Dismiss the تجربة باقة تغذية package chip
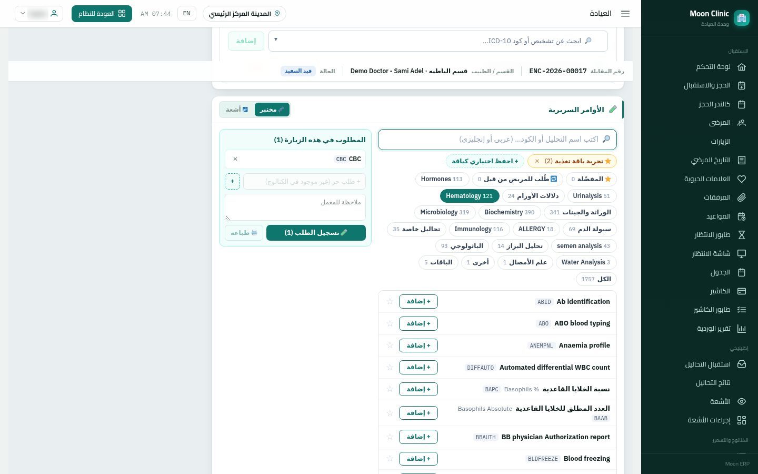The height and width of the screenshot is (474, 758). 537,161
